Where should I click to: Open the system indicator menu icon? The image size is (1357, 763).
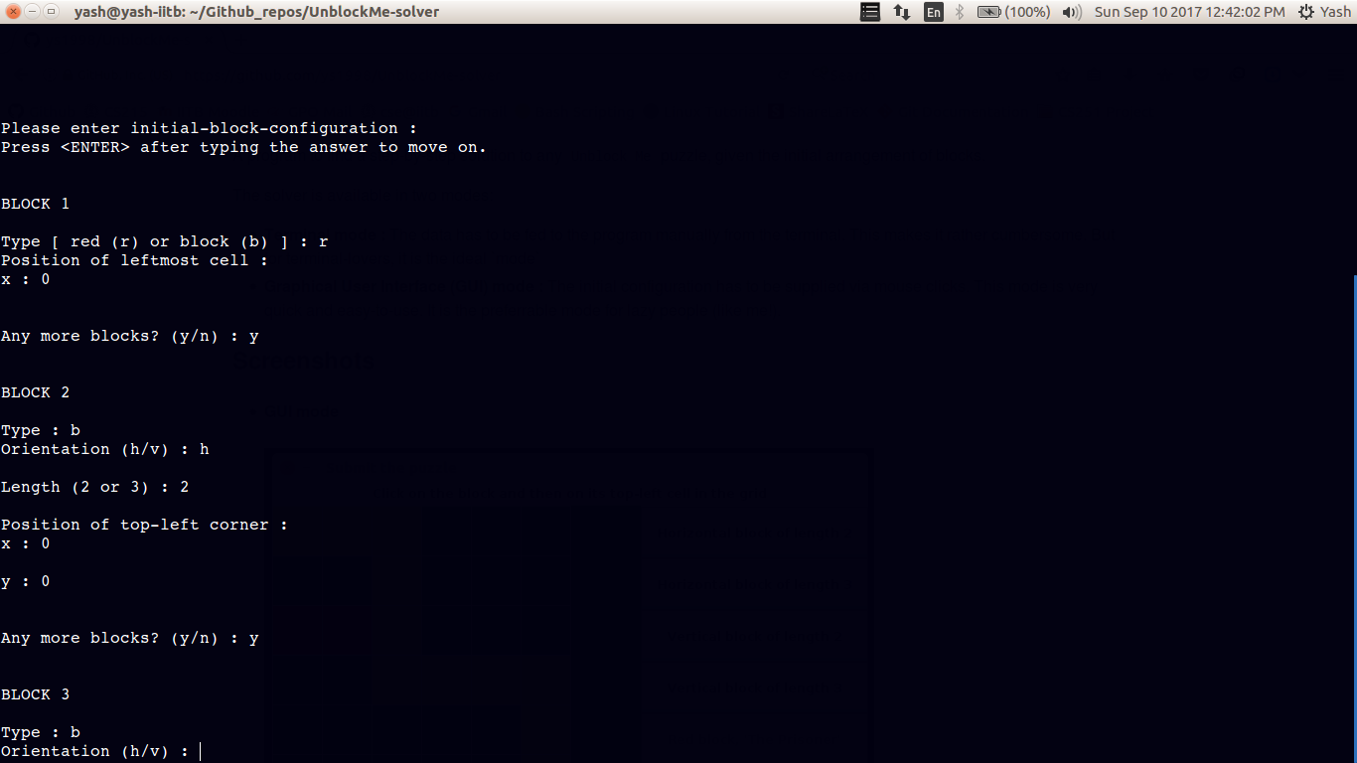click(x=870, y=12)
